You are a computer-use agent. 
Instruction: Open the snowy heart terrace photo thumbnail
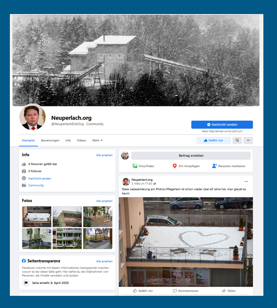[x=37, y=217]
